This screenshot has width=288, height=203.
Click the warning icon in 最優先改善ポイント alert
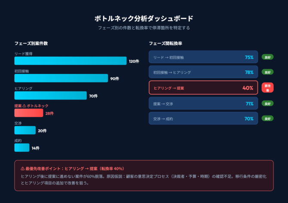click(22, 169)
